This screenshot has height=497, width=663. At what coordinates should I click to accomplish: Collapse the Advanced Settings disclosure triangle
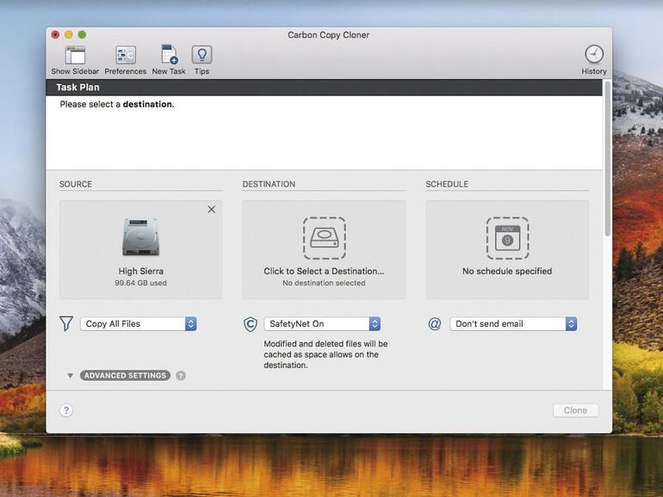pyautogui.click(x=71, y=376)
